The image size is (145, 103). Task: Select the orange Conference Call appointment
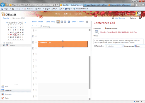coord(63,44)
